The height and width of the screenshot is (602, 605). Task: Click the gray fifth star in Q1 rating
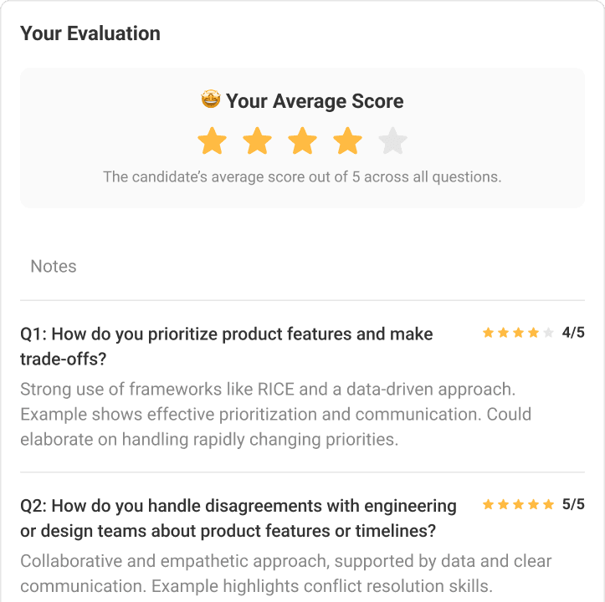click(x=548, y=333)
